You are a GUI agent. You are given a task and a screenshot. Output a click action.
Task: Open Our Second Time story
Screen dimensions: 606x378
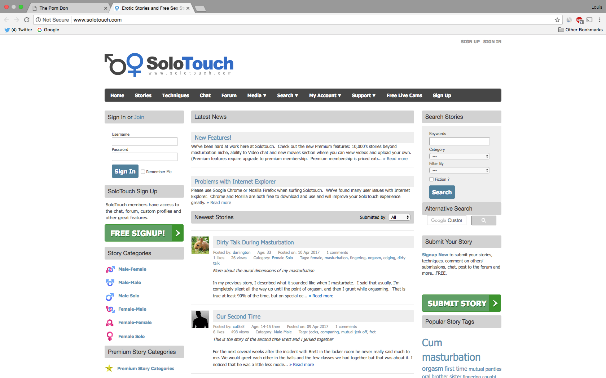[x=238, y=316]
